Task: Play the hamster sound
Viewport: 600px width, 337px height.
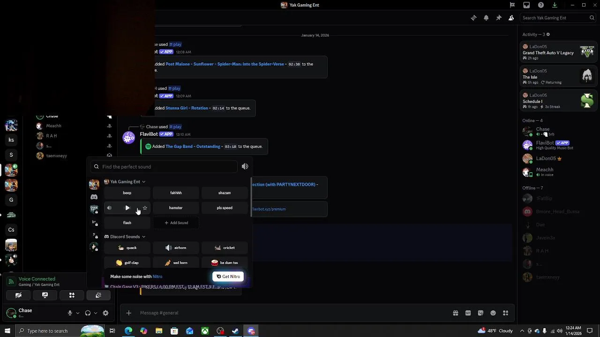Action: click(176, 208)
